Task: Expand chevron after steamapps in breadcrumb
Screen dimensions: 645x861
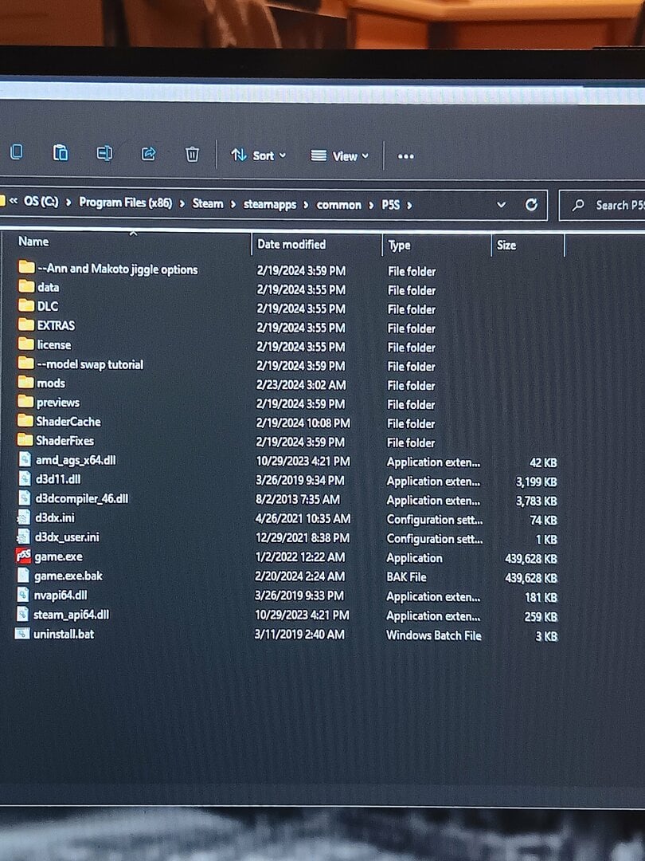Action: tap(306, 205)
